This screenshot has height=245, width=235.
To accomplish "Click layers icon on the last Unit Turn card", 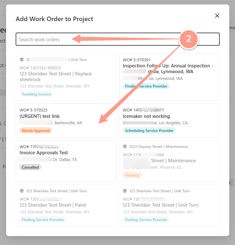I will 125,191.
